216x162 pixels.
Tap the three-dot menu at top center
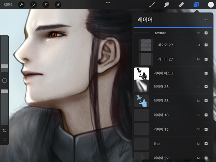click(108, 3)
